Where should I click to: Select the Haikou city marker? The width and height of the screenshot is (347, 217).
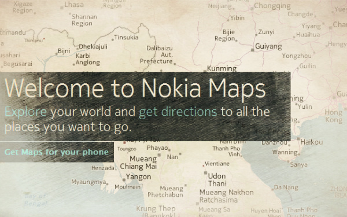pos(298,139)
